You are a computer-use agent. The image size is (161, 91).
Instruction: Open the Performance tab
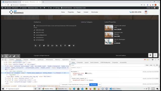(49, 60)
